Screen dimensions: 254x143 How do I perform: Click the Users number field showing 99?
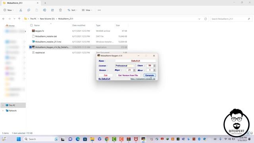(x=150, y=66)
